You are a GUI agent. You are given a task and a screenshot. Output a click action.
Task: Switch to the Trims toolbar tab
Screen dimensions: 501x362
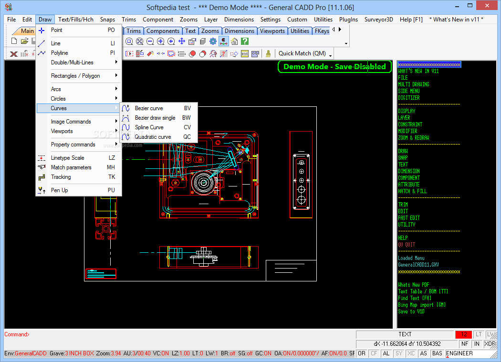coord(134,31)
